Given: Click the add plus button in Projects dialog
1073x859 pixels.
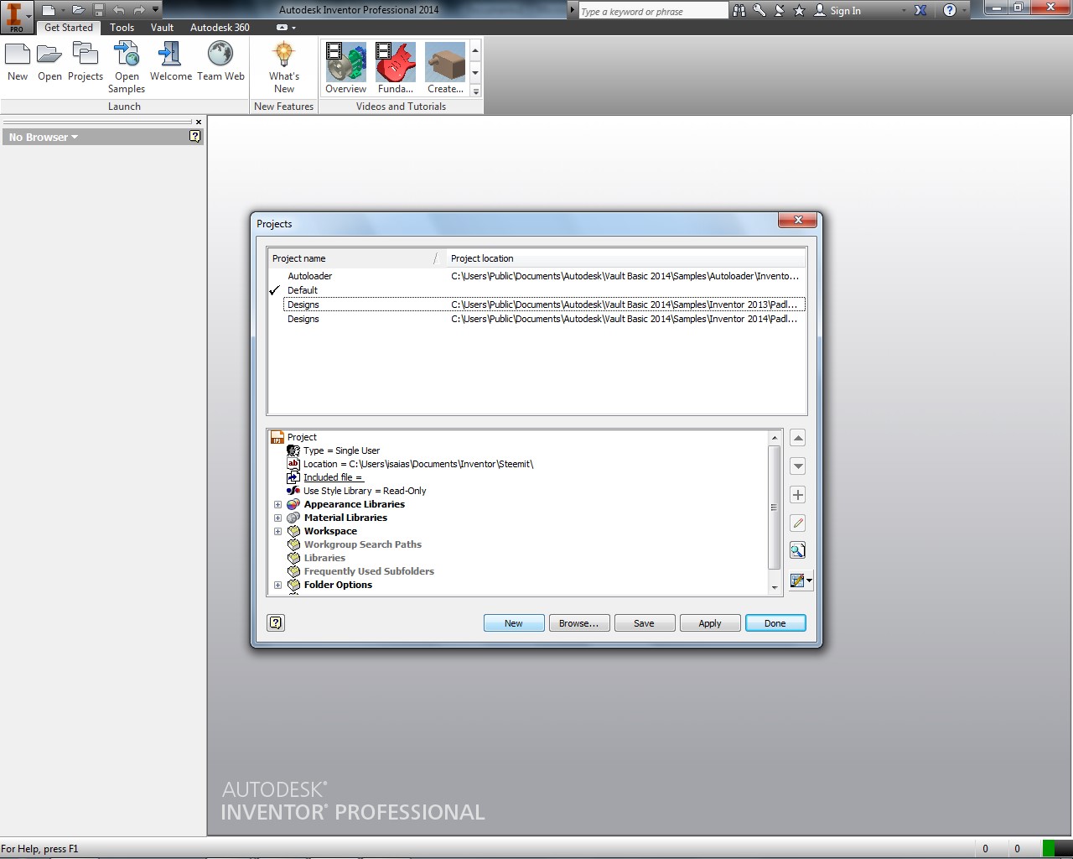Looking at the screenshot, I should coord(798,495).
